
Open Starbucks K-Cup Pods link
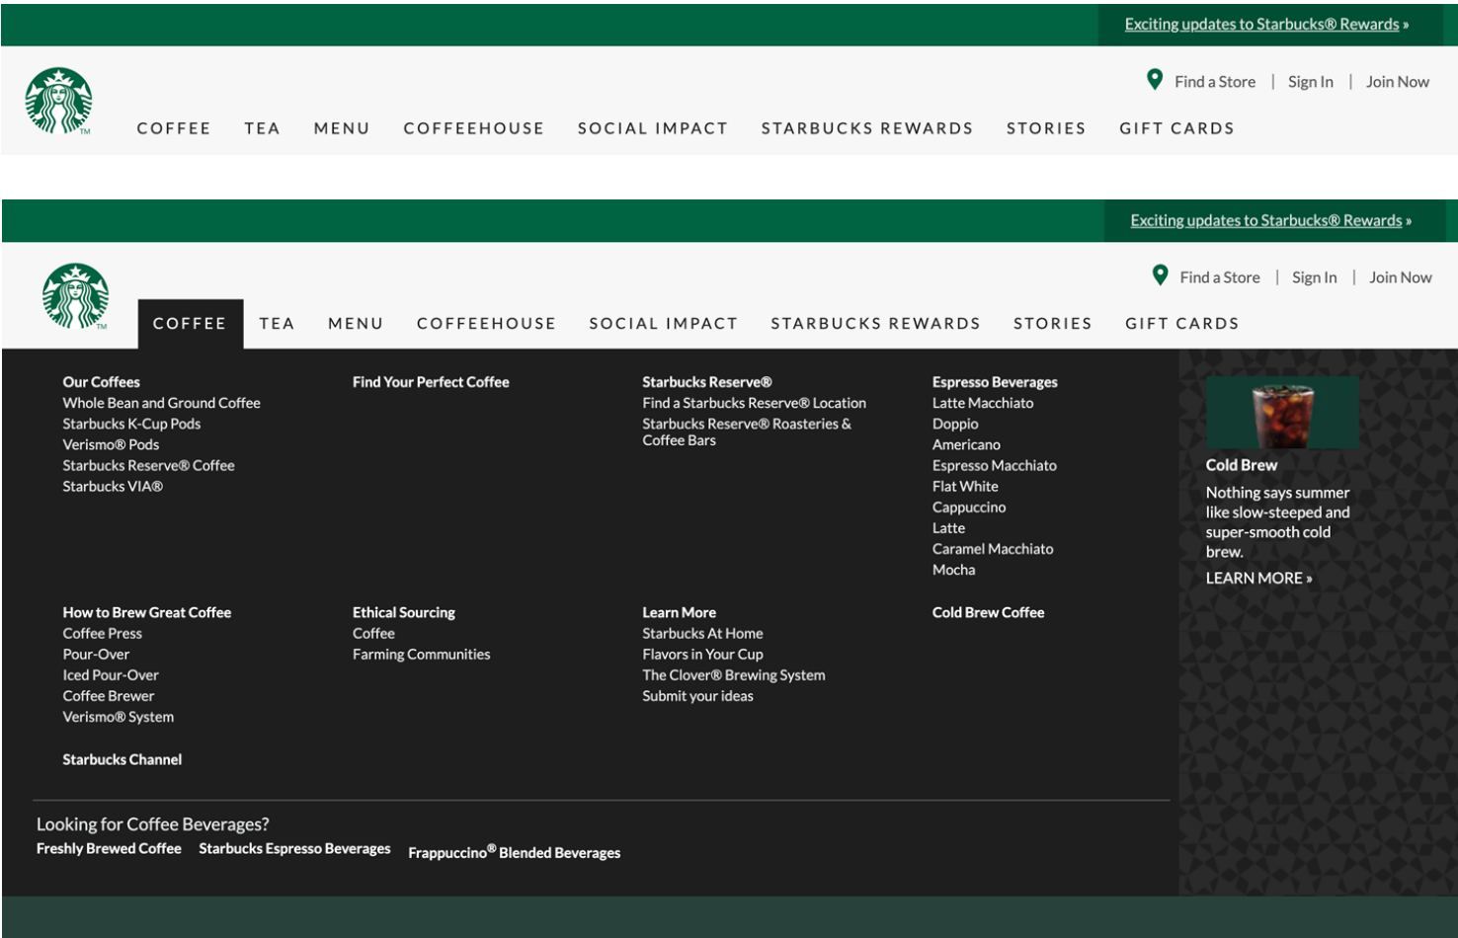[x=131, y=424]
